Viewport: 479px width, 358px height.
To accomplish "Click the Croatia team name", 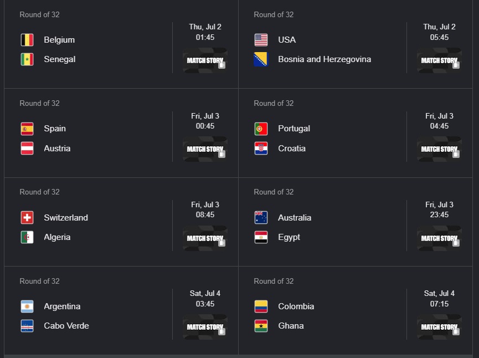I will pyautogui.click(x=292, y=149).
